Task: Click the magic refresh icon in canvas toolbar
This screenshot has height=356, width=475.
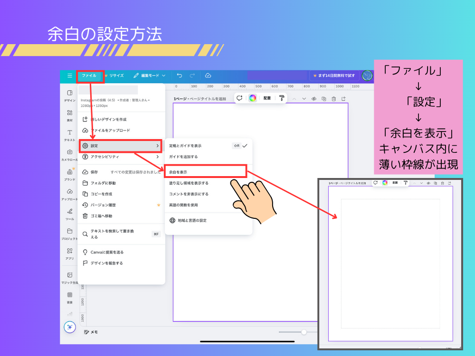Action: 239,98
